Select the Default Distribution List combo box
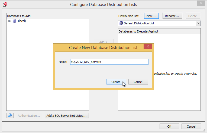Screen dimensions: 207x133 (x=157, y=23)
